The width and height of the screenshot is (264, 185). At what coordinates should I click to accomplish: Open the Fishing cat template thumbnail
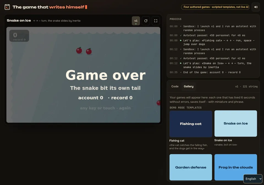[191, 124]
